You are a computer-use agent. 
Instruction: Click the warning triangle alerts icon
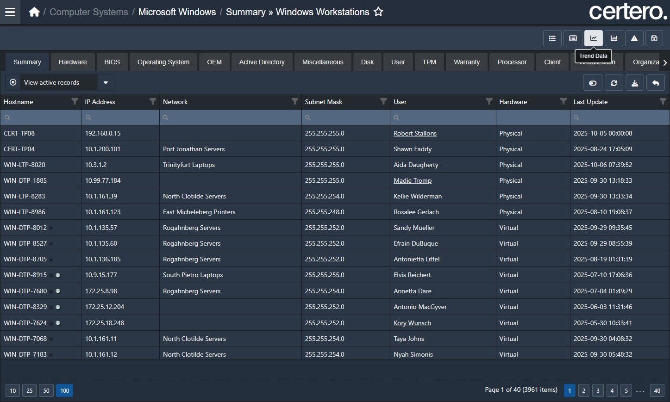pos(634,38)
